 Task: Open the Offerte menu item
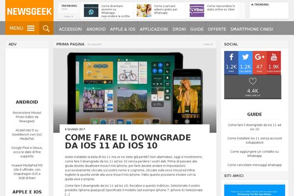[217, 29]
